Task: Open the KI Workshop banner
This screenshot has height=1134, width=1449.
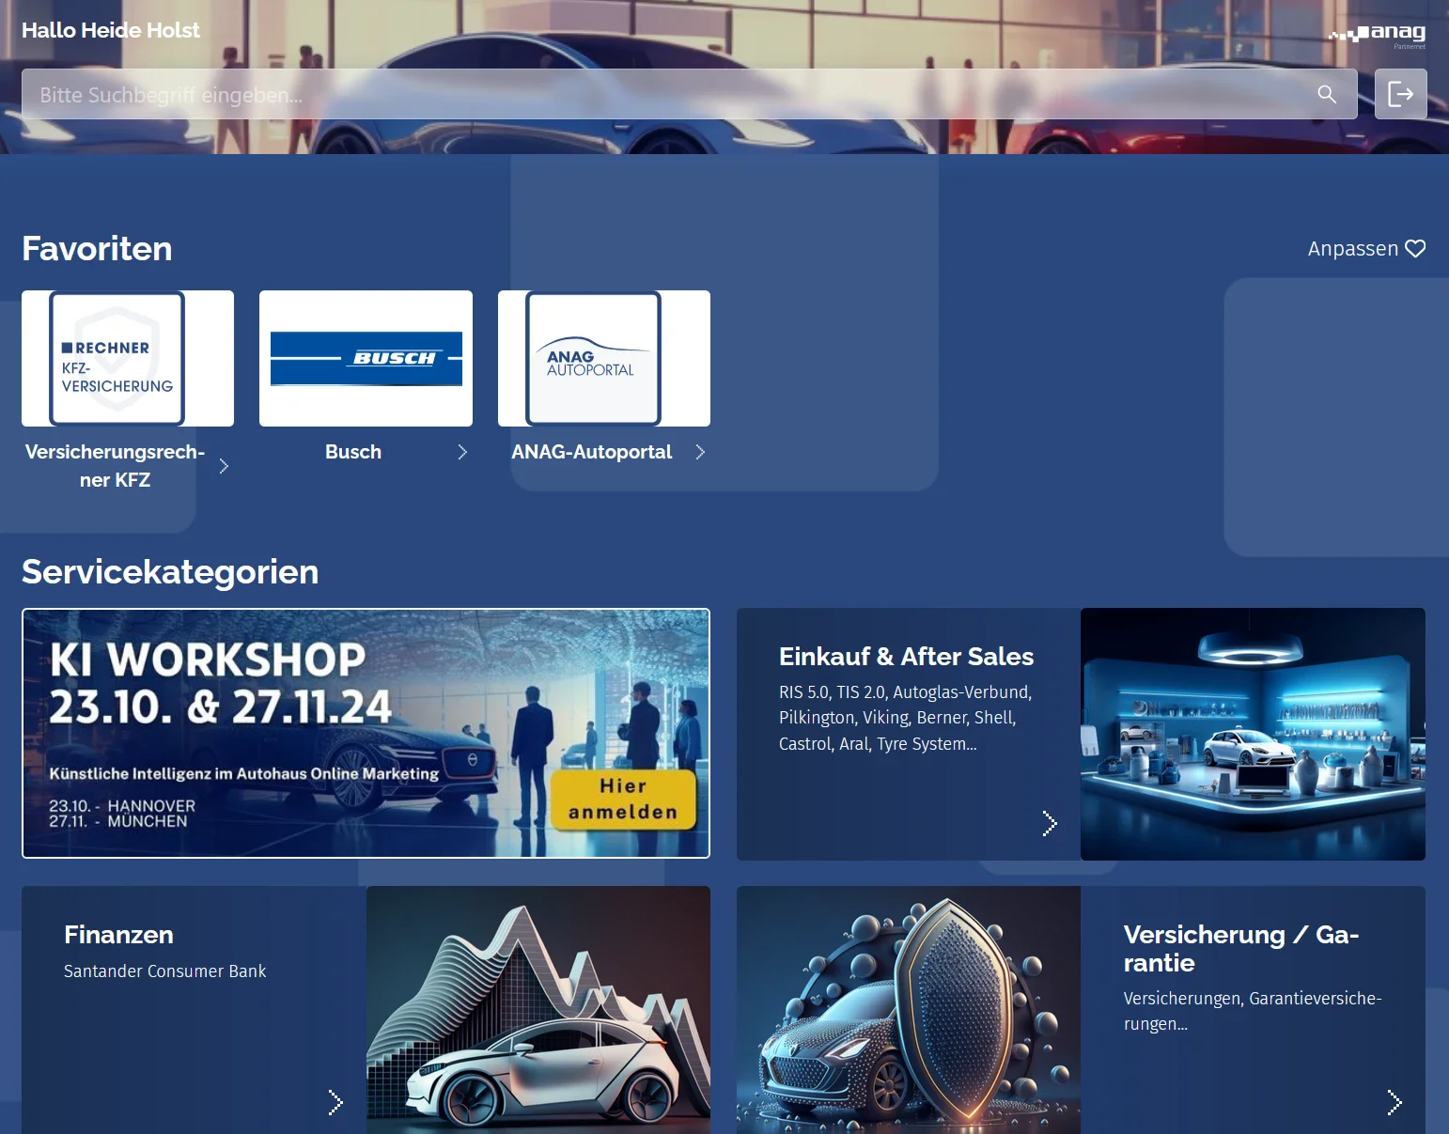Action: (366, 733)
